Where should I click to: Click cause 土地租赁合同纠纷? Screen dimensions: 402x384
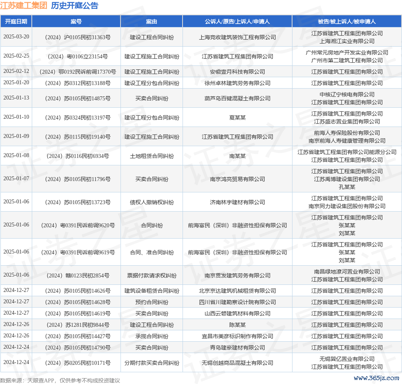(x=152, y=156)
